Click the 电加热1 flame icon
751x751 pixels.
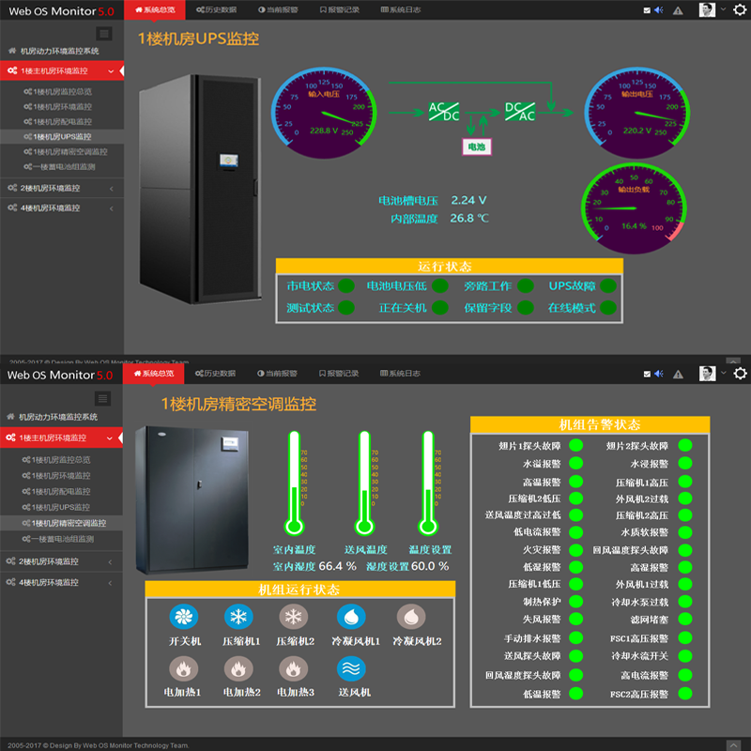point(183,668)
